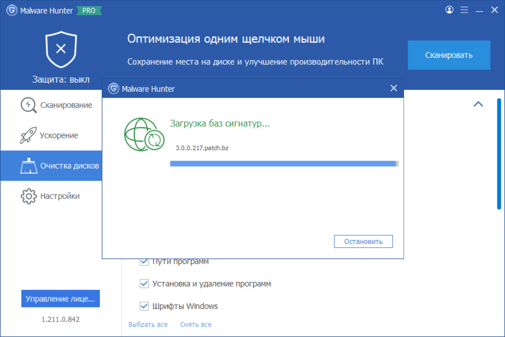Click the shield protection status icon
Screen dimensions: 505x337
(x=61, y=49)
